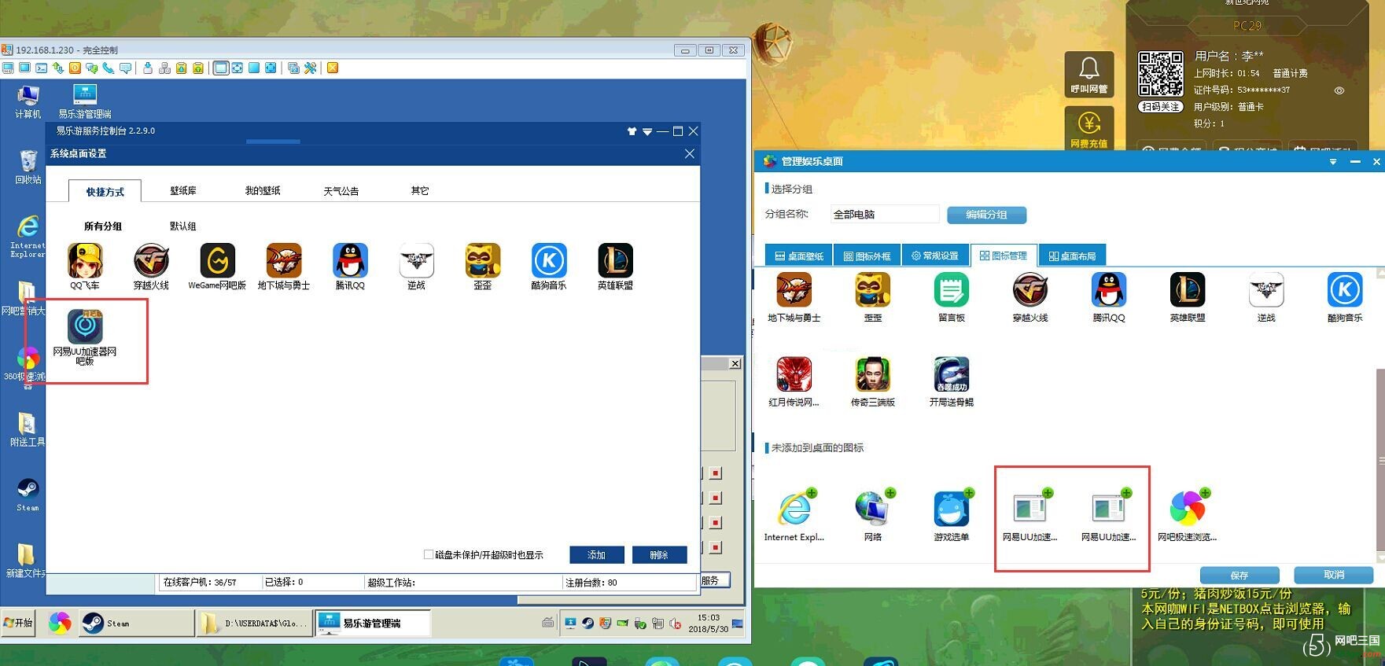Toggle 磁盘未保护/开超级时也显示 checkbox

click(x=429, y=554)
